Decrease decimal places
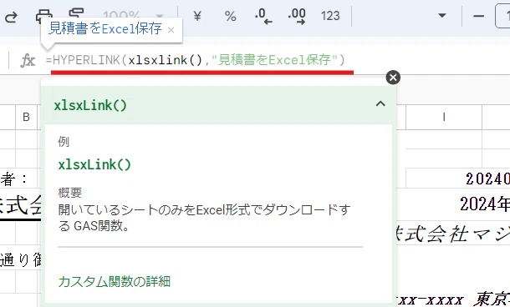 point(263,16)
